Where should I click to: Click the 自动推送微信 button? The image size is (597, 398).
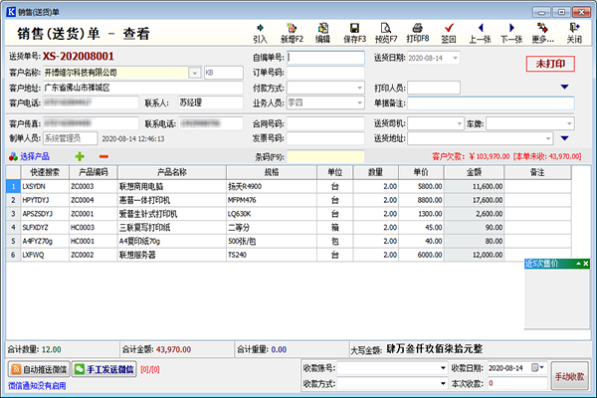pyautogui.click(x=39, y=369)
